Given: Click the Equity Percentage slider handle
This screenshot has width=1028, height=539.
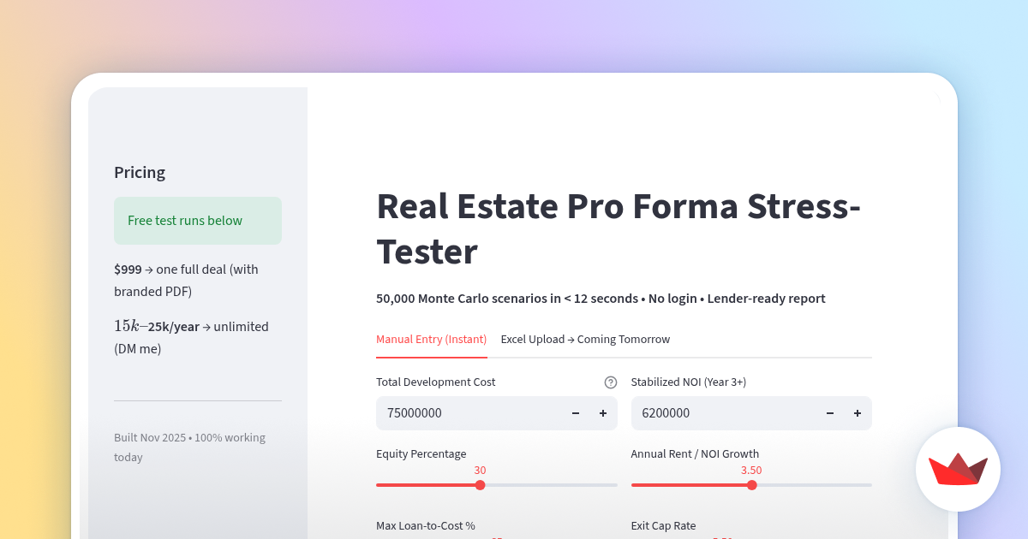Looking at the screenshot, I should pyautogui.click(x=480, y=484).
